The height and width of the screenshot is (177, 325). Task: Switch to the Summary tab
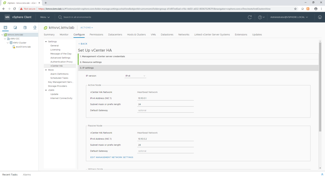[x=49, y=35]
